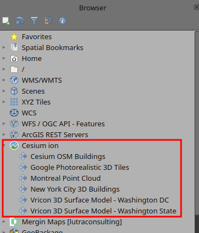This screenshot has width=199, height=233.
Task: Expand the root / folder node
Action: (4, 69)
